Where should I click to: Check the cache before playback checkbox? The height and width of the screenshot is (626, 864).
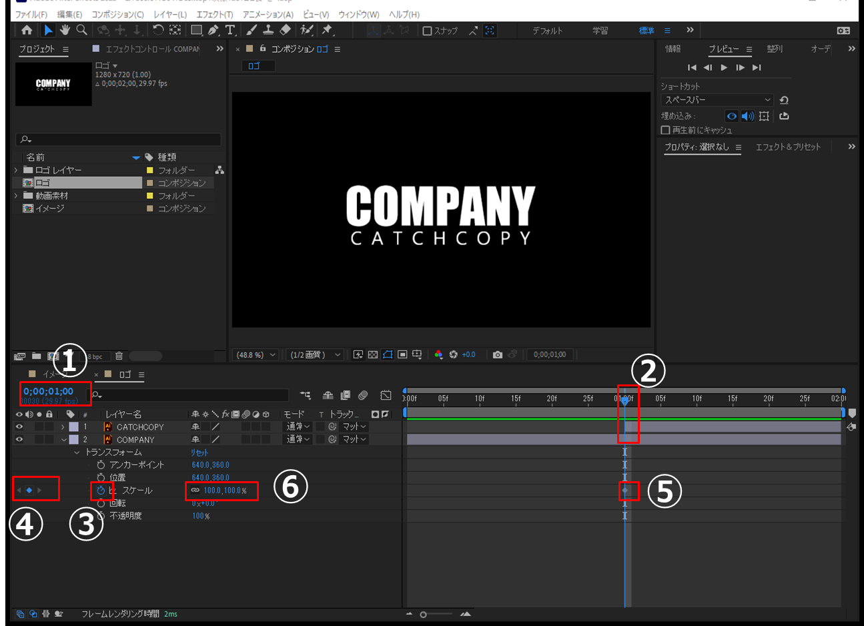point(665,130)
